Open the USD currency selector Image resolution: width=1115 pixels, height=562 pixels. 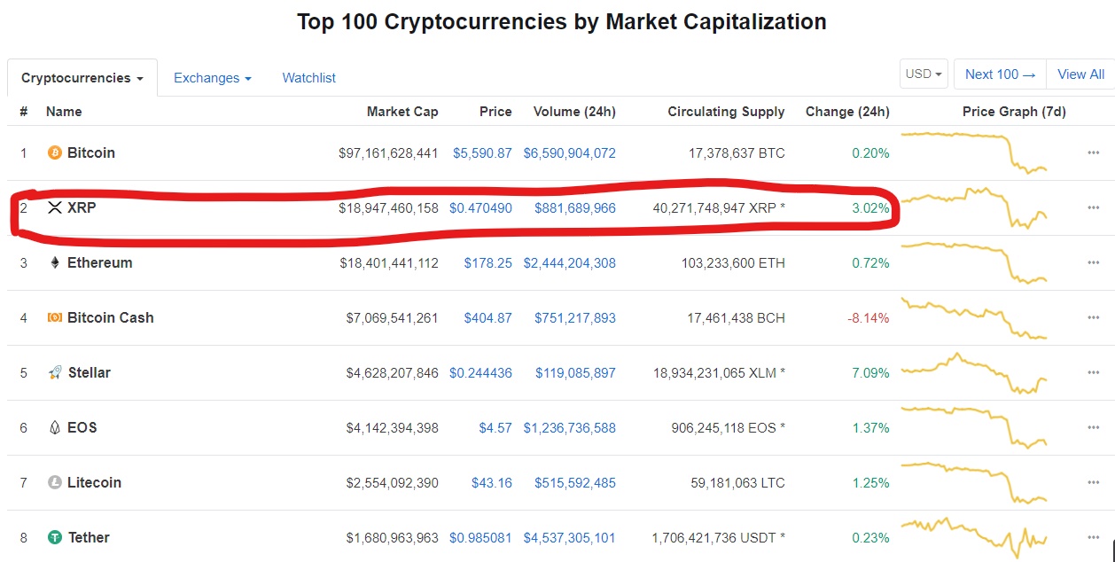click(x=924, y=74)
